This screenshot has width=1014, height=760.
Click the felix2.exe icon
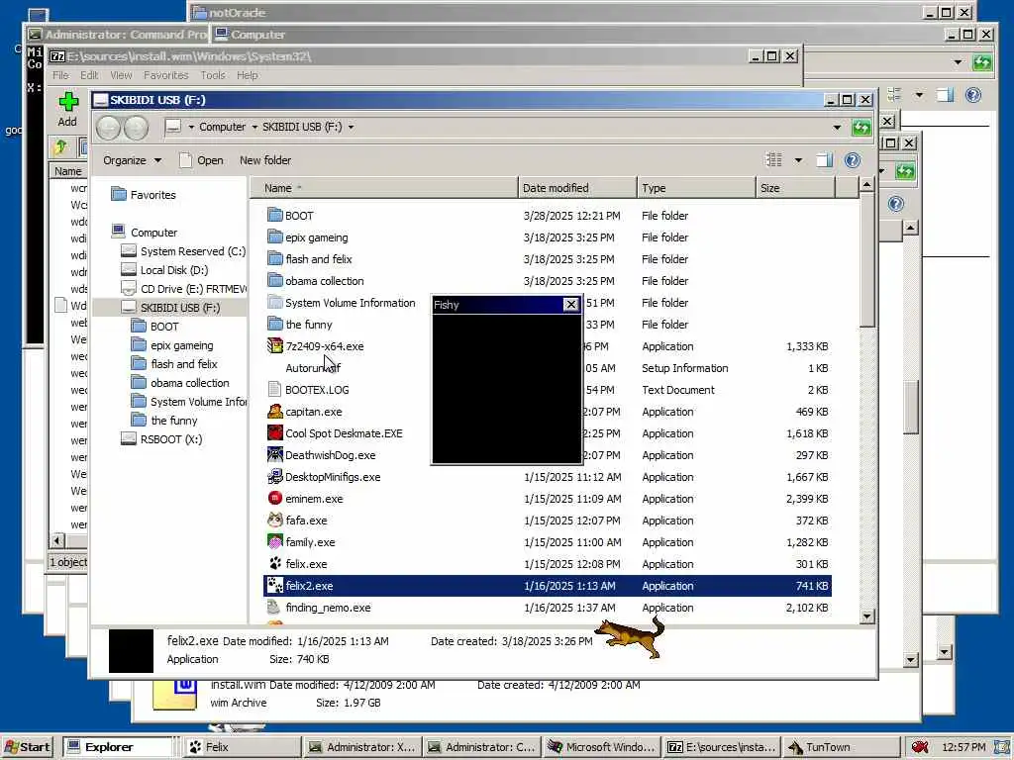[x=275, y=586]
